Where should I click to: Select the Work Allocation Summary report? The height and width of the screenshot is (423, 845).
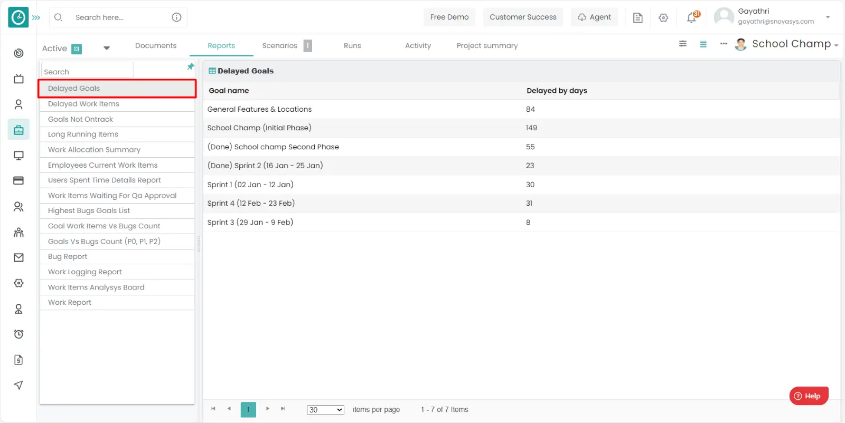tap(117, 150)
